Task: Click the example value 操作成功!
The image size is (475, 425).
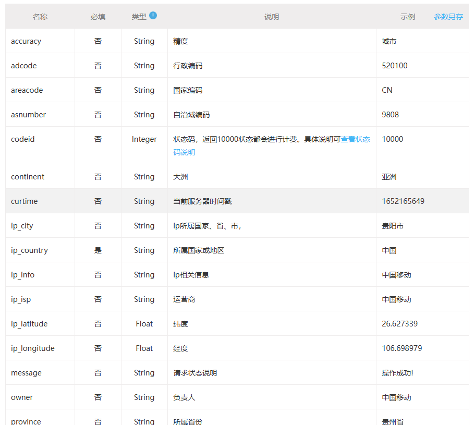Action: point(397,373)
